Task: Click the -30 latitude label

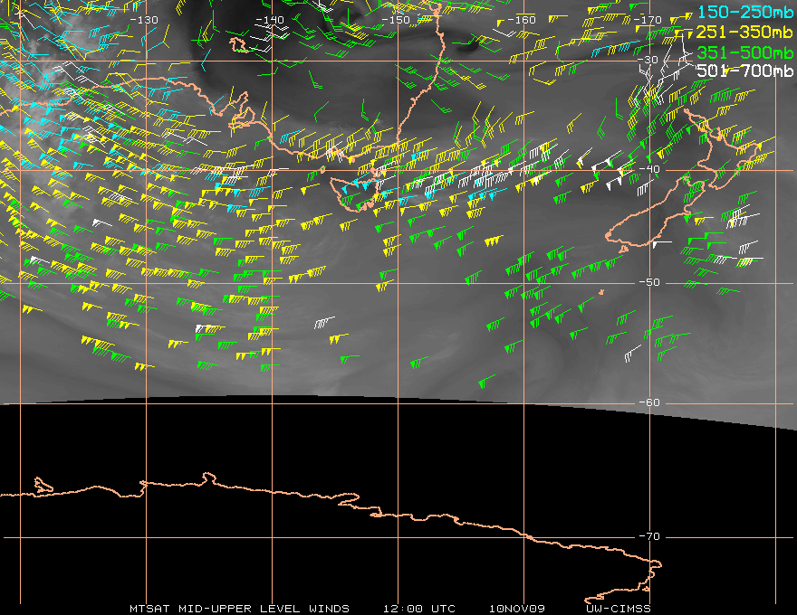Action: pos(648,60)
